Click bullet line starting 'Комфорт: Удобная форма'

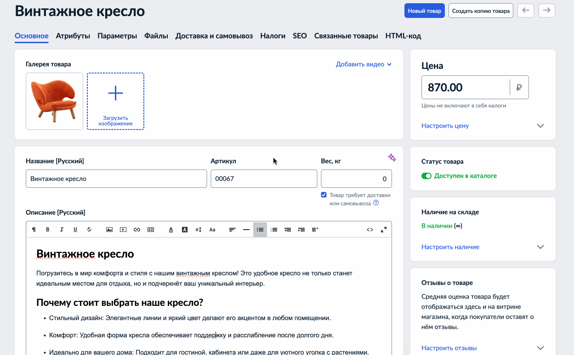pos(191,335)
